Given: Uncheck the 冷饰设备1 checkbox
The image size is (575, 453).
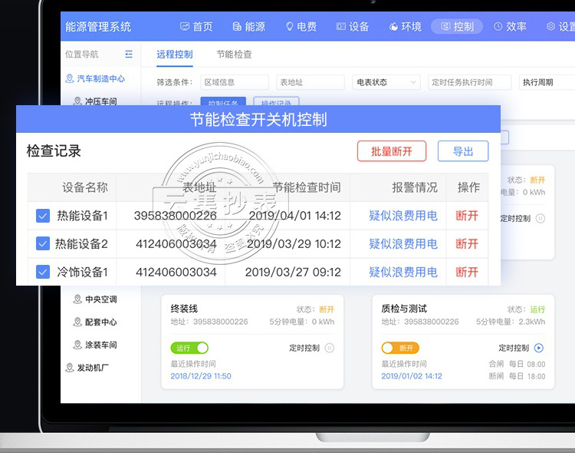Looking at the screenshot, I should pyautogui.click(x=43, y=272).
